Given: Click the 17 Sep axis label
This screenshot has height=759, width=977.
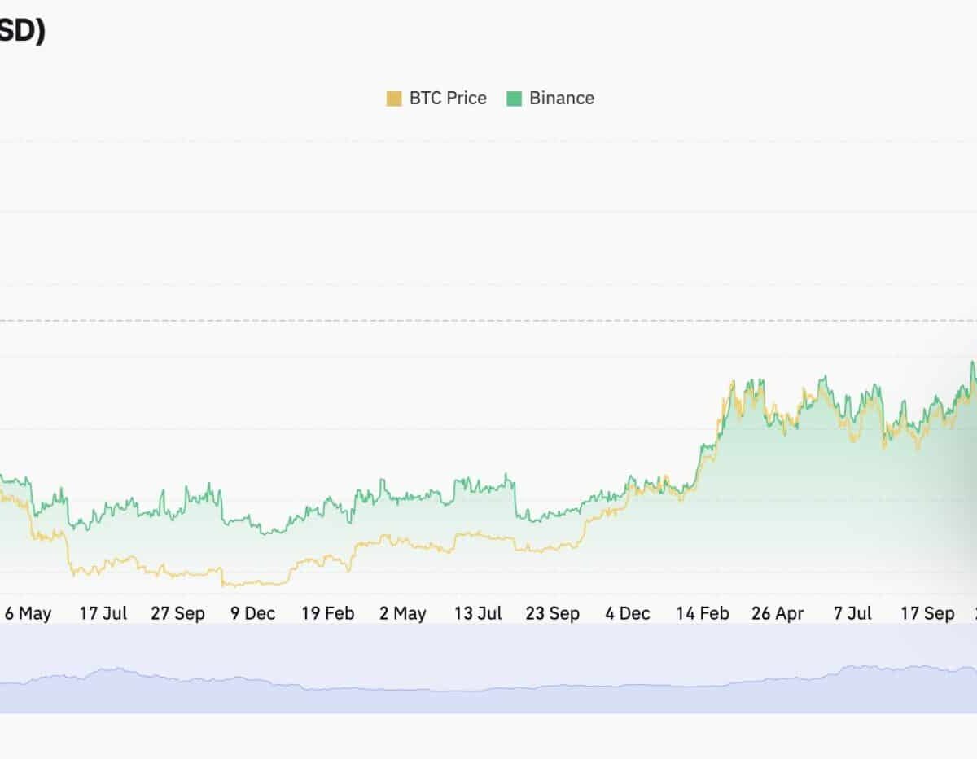Looking at the screenshot, I should [927, 613].
